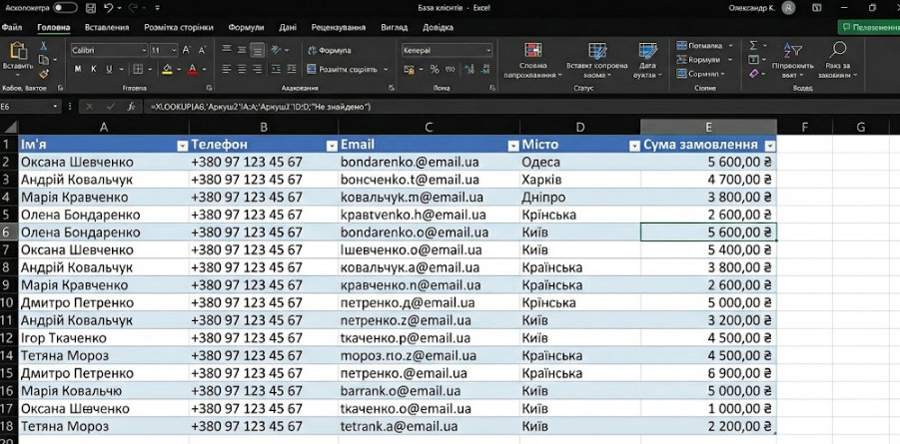The width and height of the screenshot is (900, 444).
Task: Apply the red font color swatch
Action: pos(193,70)
